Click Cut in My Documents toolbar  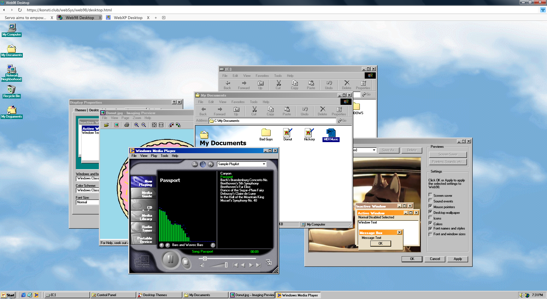pos(254,111)
